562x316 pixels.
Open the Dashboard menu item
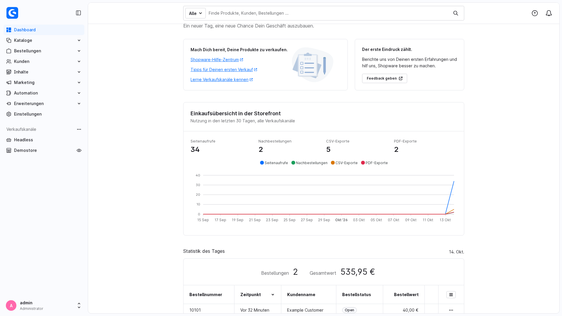pos(44,30)
